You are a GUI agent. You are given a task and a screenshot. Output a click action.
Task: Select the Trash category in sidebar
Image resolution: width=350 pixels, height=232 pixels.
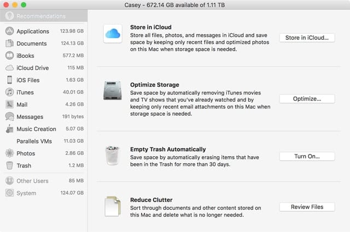click(x=24, y=165)
